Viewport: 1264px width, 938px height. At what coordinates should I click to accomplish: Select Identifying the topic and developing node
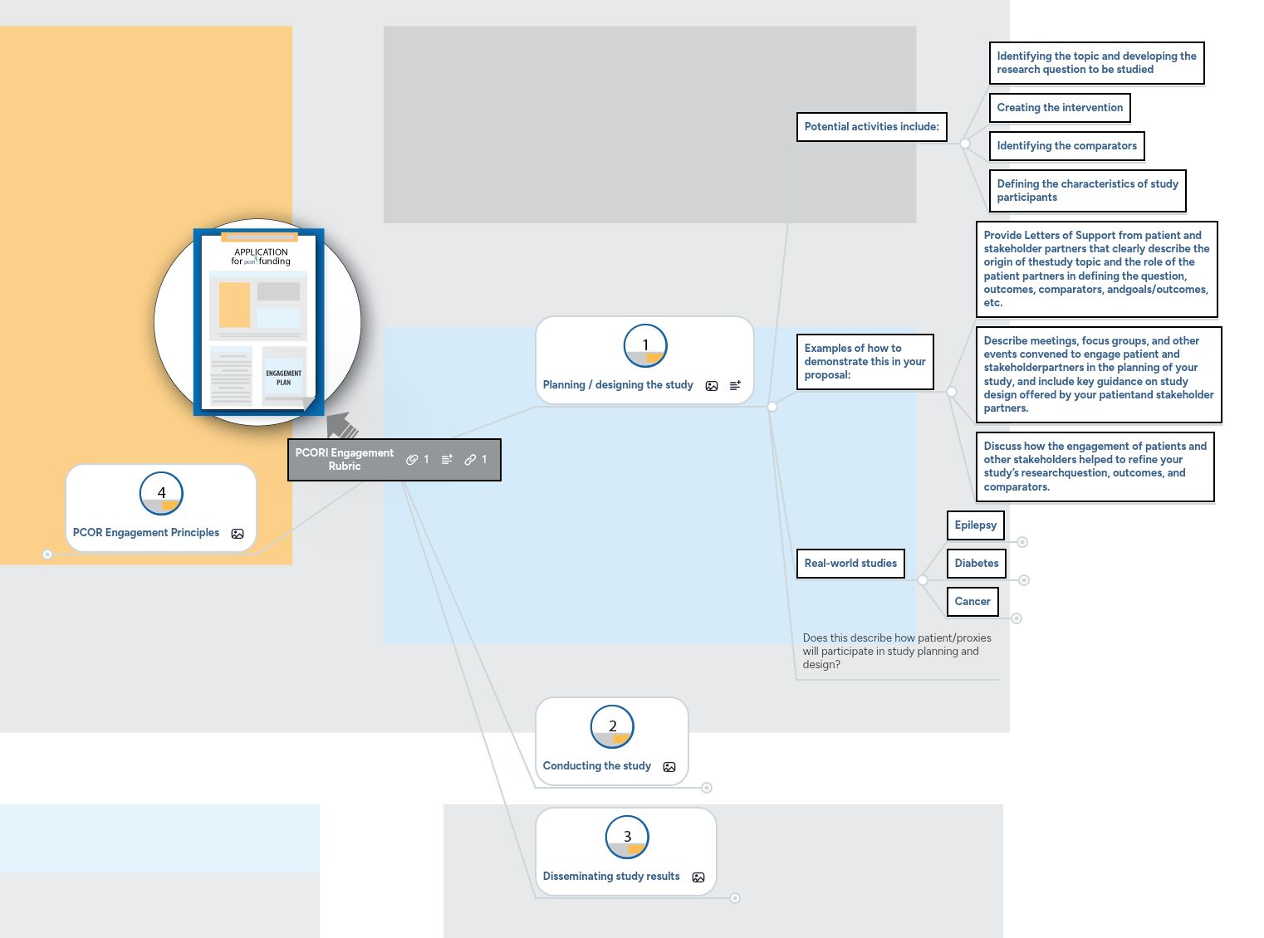coord(1097,63)
